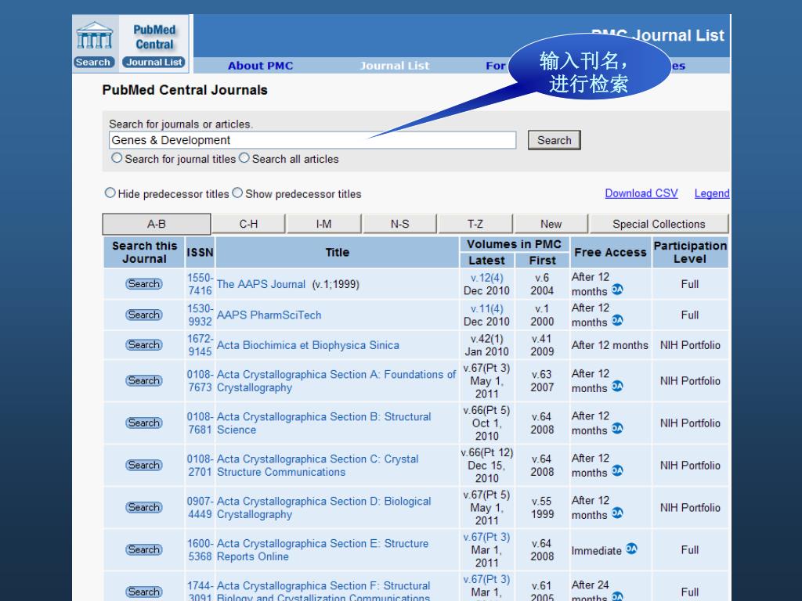Image resolution: width=802 pixels, height=601 pixels.
Task: Click the Search pill under the logo
Action: pos(93,63)
